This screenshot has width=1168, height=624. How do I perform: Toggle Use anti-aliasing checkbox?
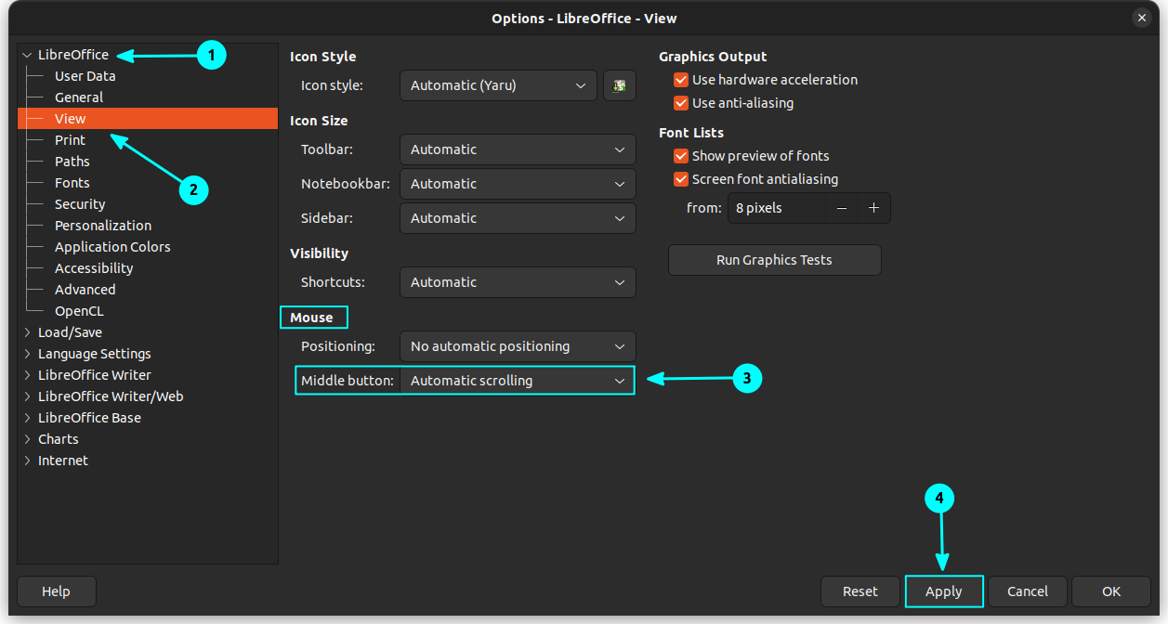coord(681,103)
